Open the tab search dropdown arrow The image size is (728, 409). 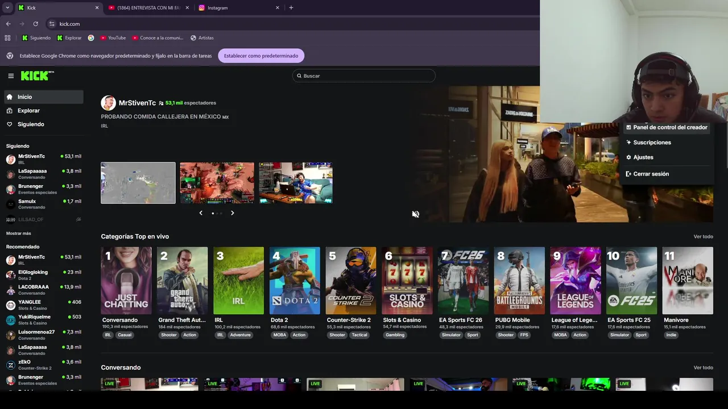coord(7,8)
